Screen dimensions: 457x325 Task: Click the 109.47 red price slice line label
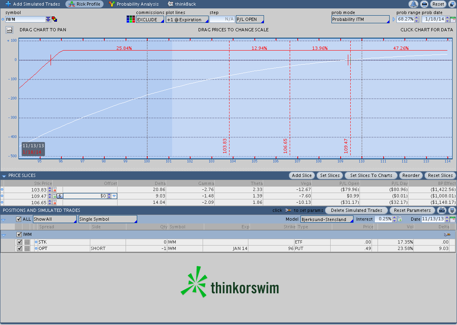point(346,146)
